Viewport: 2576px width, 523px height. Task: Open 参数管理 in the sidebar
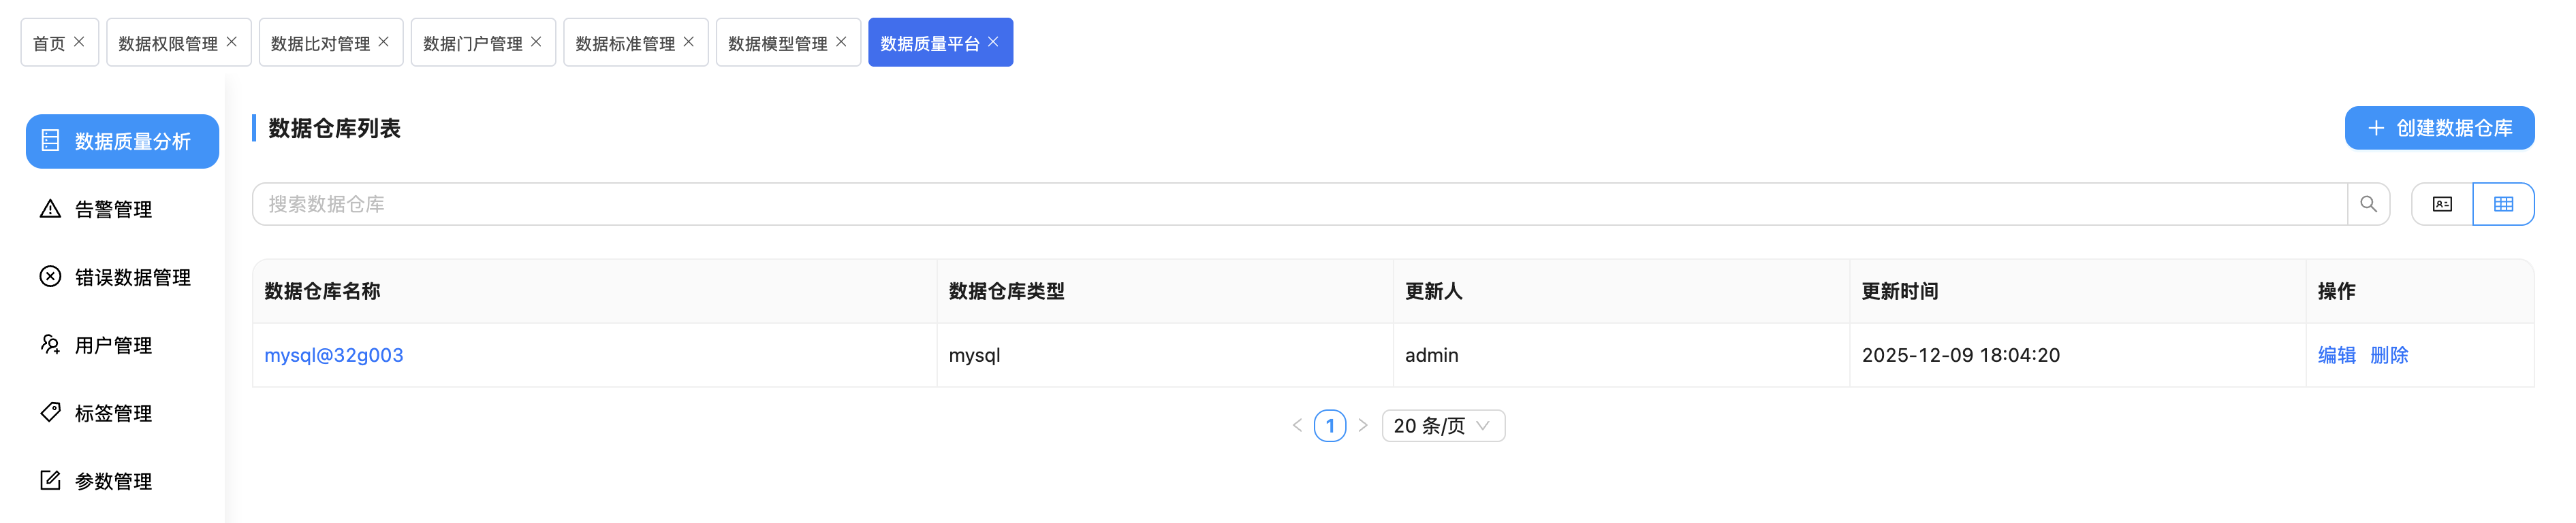click(113, 481)
